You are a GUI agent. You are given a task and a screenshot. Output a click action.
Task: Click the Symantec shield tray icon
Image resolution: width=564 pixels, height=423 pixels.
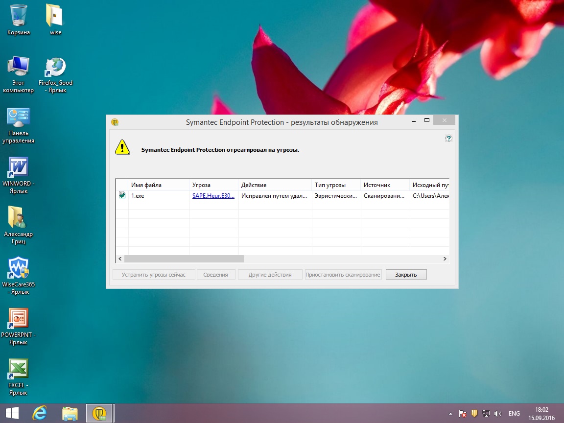(474, 414)
